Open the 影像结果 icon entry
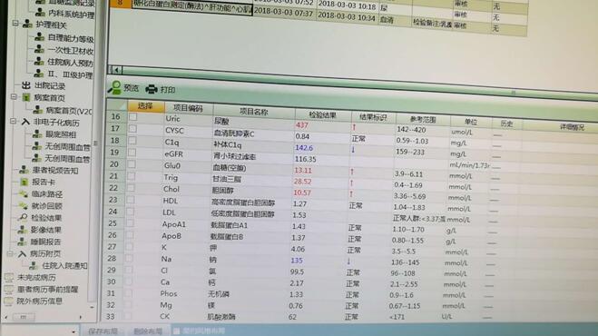 [x=23, y=230]
